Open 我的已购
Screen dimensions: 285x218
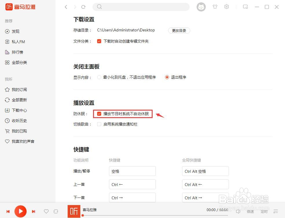coord(16,131)
